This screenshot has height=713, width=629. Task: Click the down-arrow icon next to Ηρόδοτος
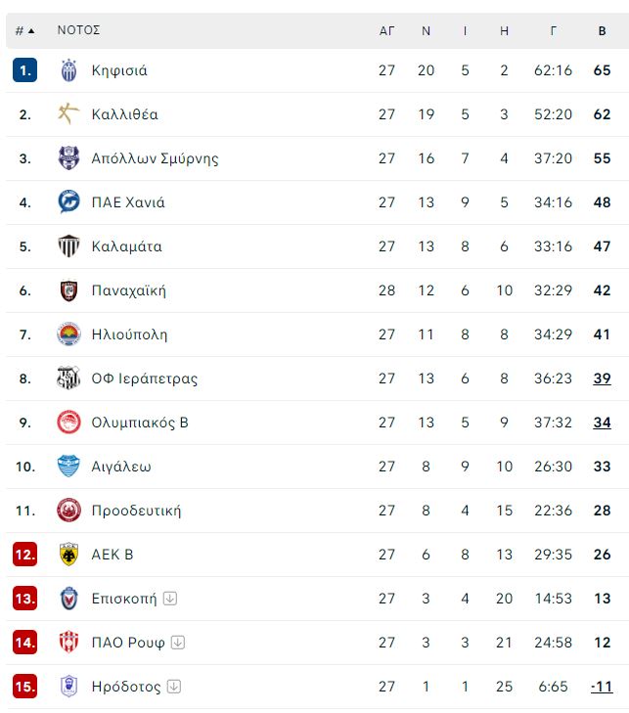(174, 687)
